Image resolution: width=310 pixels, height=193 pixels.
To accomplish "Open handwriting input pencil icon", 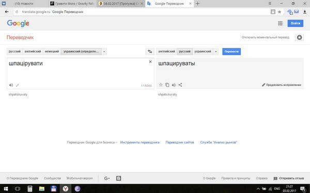I will point(18,85).
